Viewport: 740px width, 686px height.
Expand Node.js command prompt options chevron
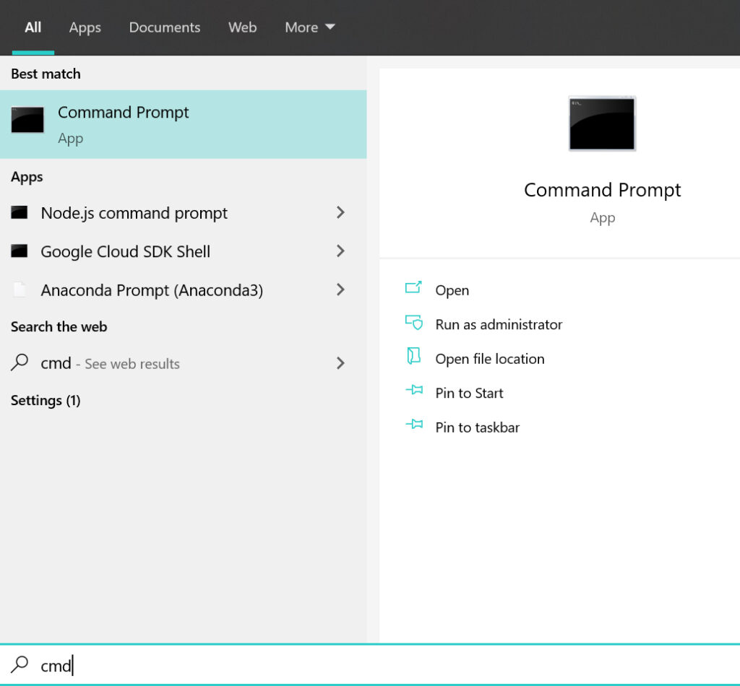340,212
